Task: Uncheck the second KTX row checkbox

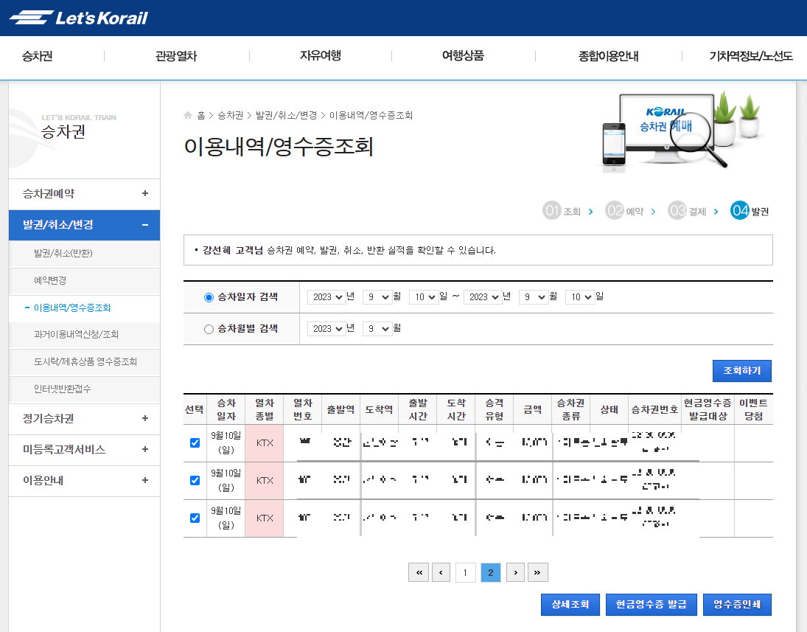Action: pyautogui.click(x=195, y=480)
